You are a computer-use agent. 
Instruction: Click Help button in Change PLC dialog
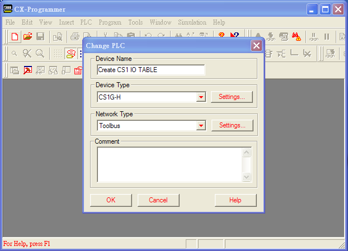[x=236, y=200]
